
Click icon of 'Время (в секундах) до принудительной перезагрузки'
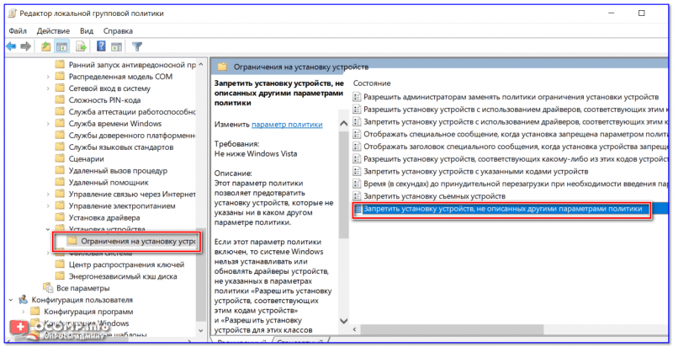pyautogui.click(x=357, y=184)
